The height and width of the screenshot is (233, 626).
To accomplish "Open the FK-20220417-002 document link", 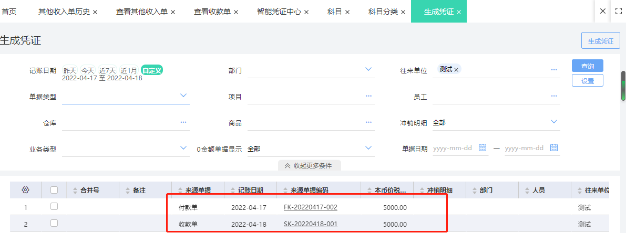I will point(310,207).
